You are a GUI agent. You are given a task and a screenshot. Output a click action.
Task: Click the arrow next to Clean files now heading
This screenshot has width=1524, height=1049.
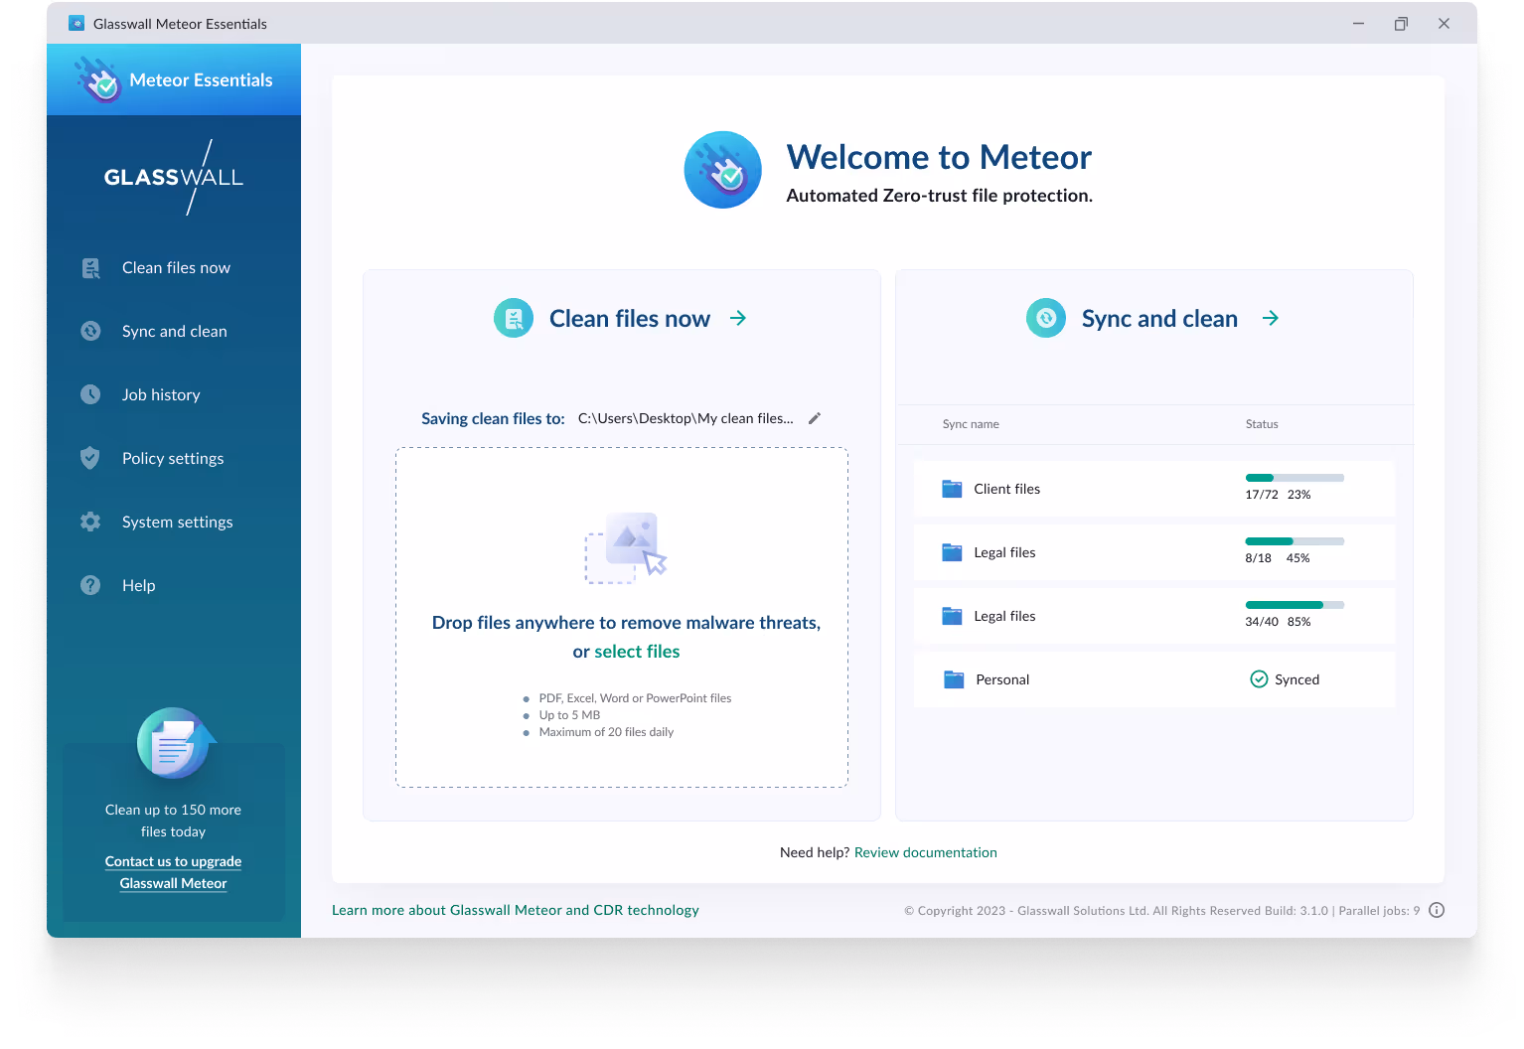point(738,318)
